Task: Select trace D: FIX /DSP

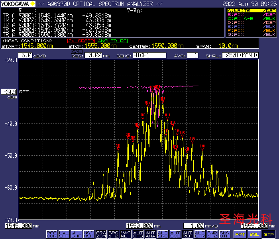Action: coord(251,23)
